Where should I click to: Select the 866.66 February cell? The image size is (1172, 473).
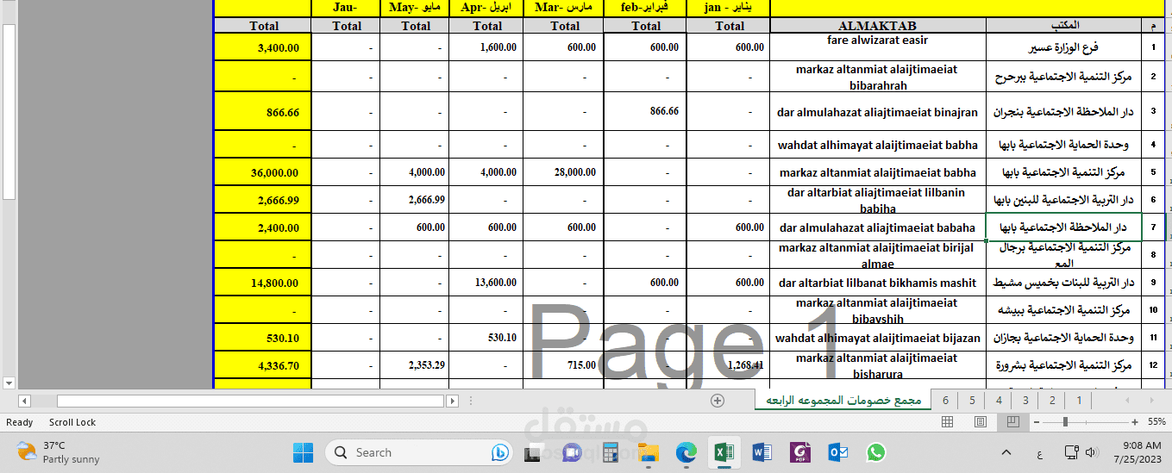pos(646,112)
